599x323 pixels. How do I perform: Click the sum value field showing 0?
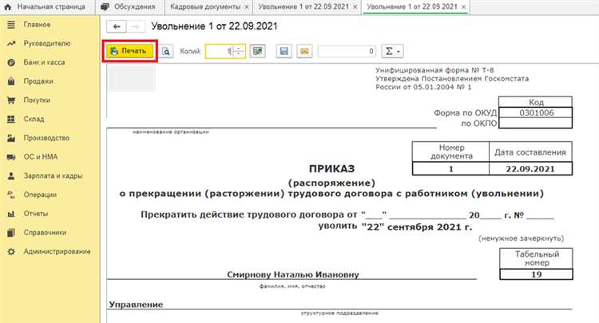point(347,51)
